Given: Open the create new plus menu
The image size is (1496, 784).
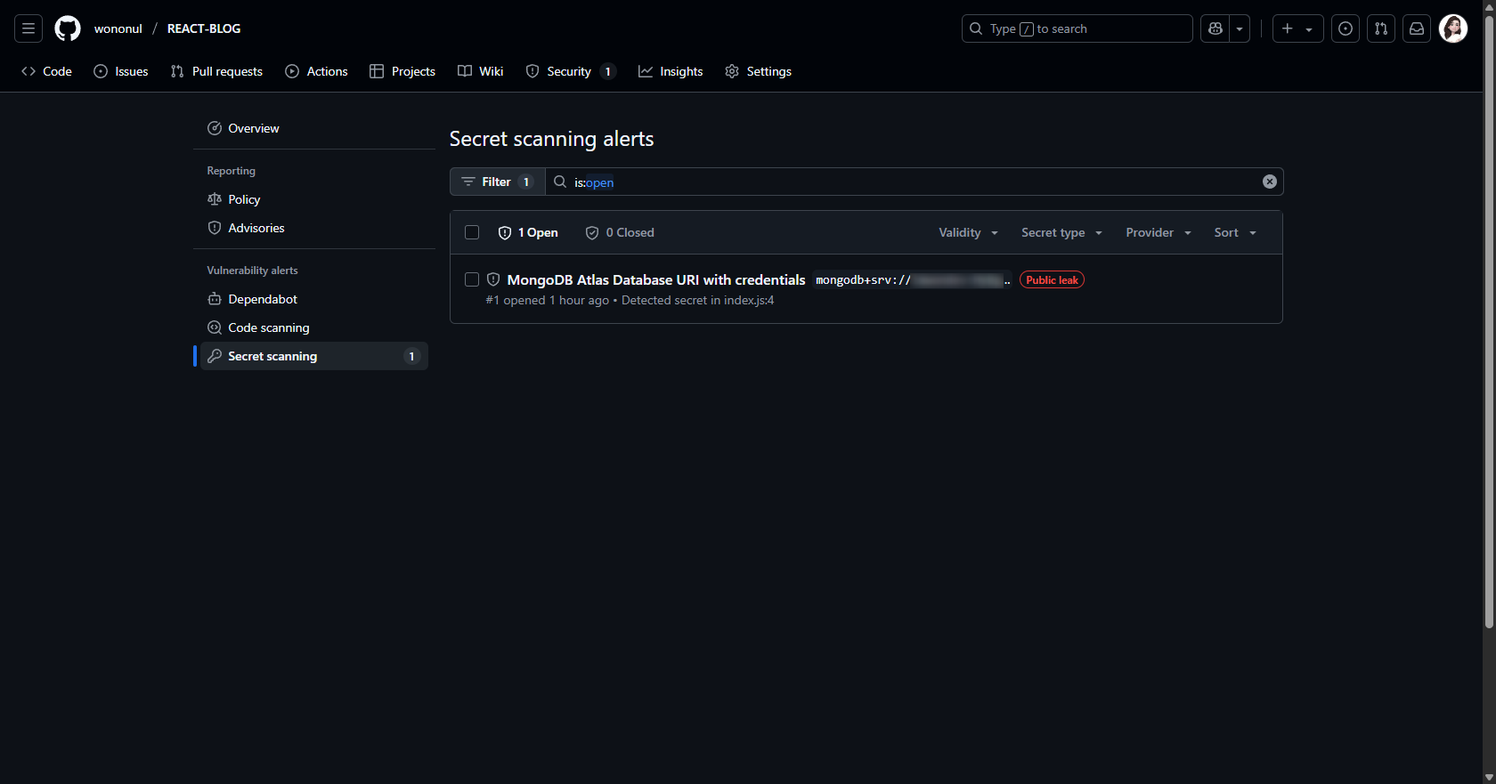Looking at the screenshot, I should click(1297, 28).
